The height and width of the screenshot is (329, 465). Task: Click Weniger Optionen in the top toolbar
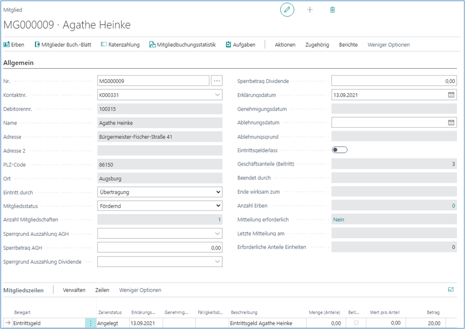click(x=388, y=45)
